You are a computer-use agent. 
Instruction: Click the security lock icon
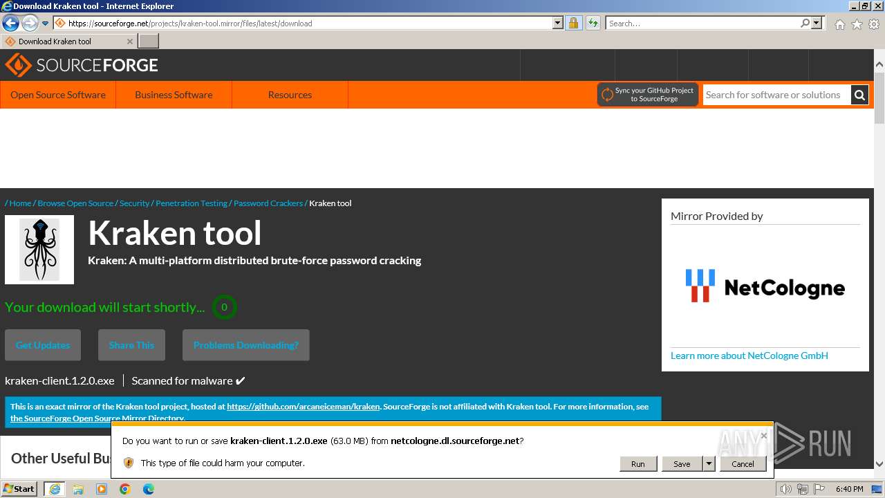point(573,24)
